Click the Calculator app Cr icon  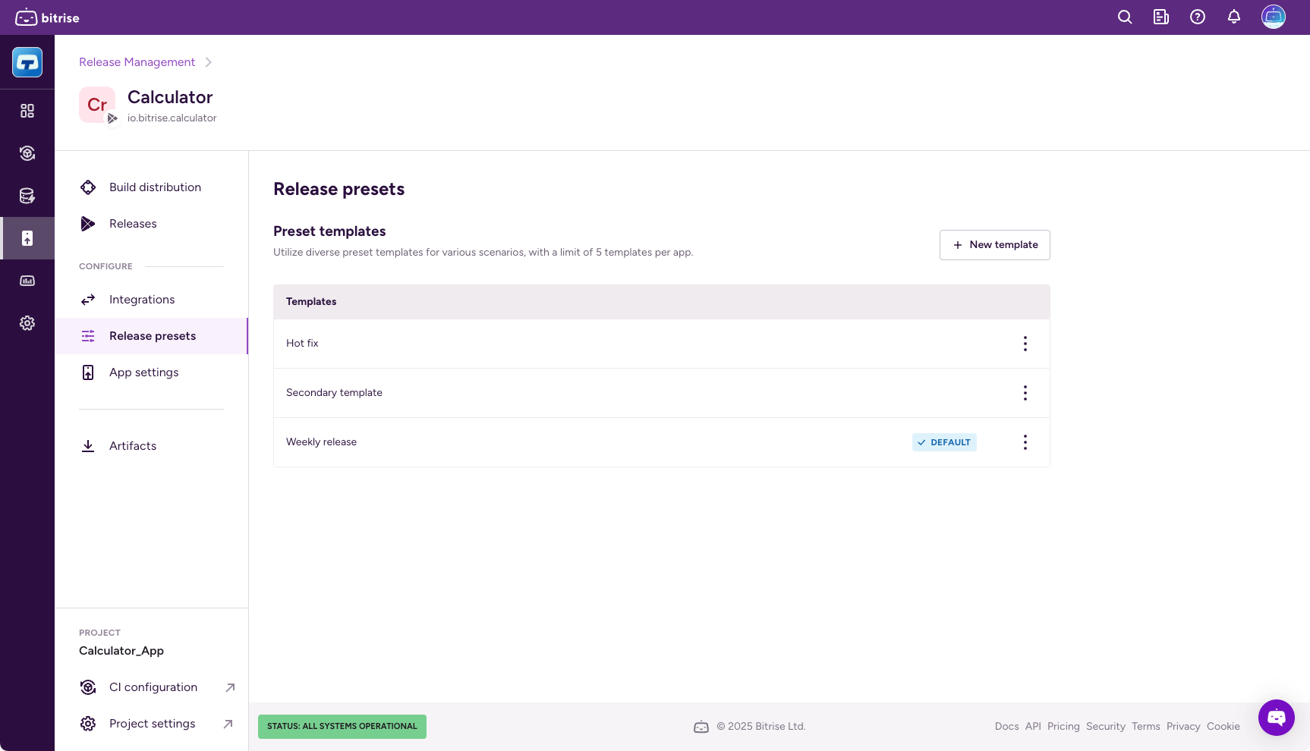tap(97, 105)
